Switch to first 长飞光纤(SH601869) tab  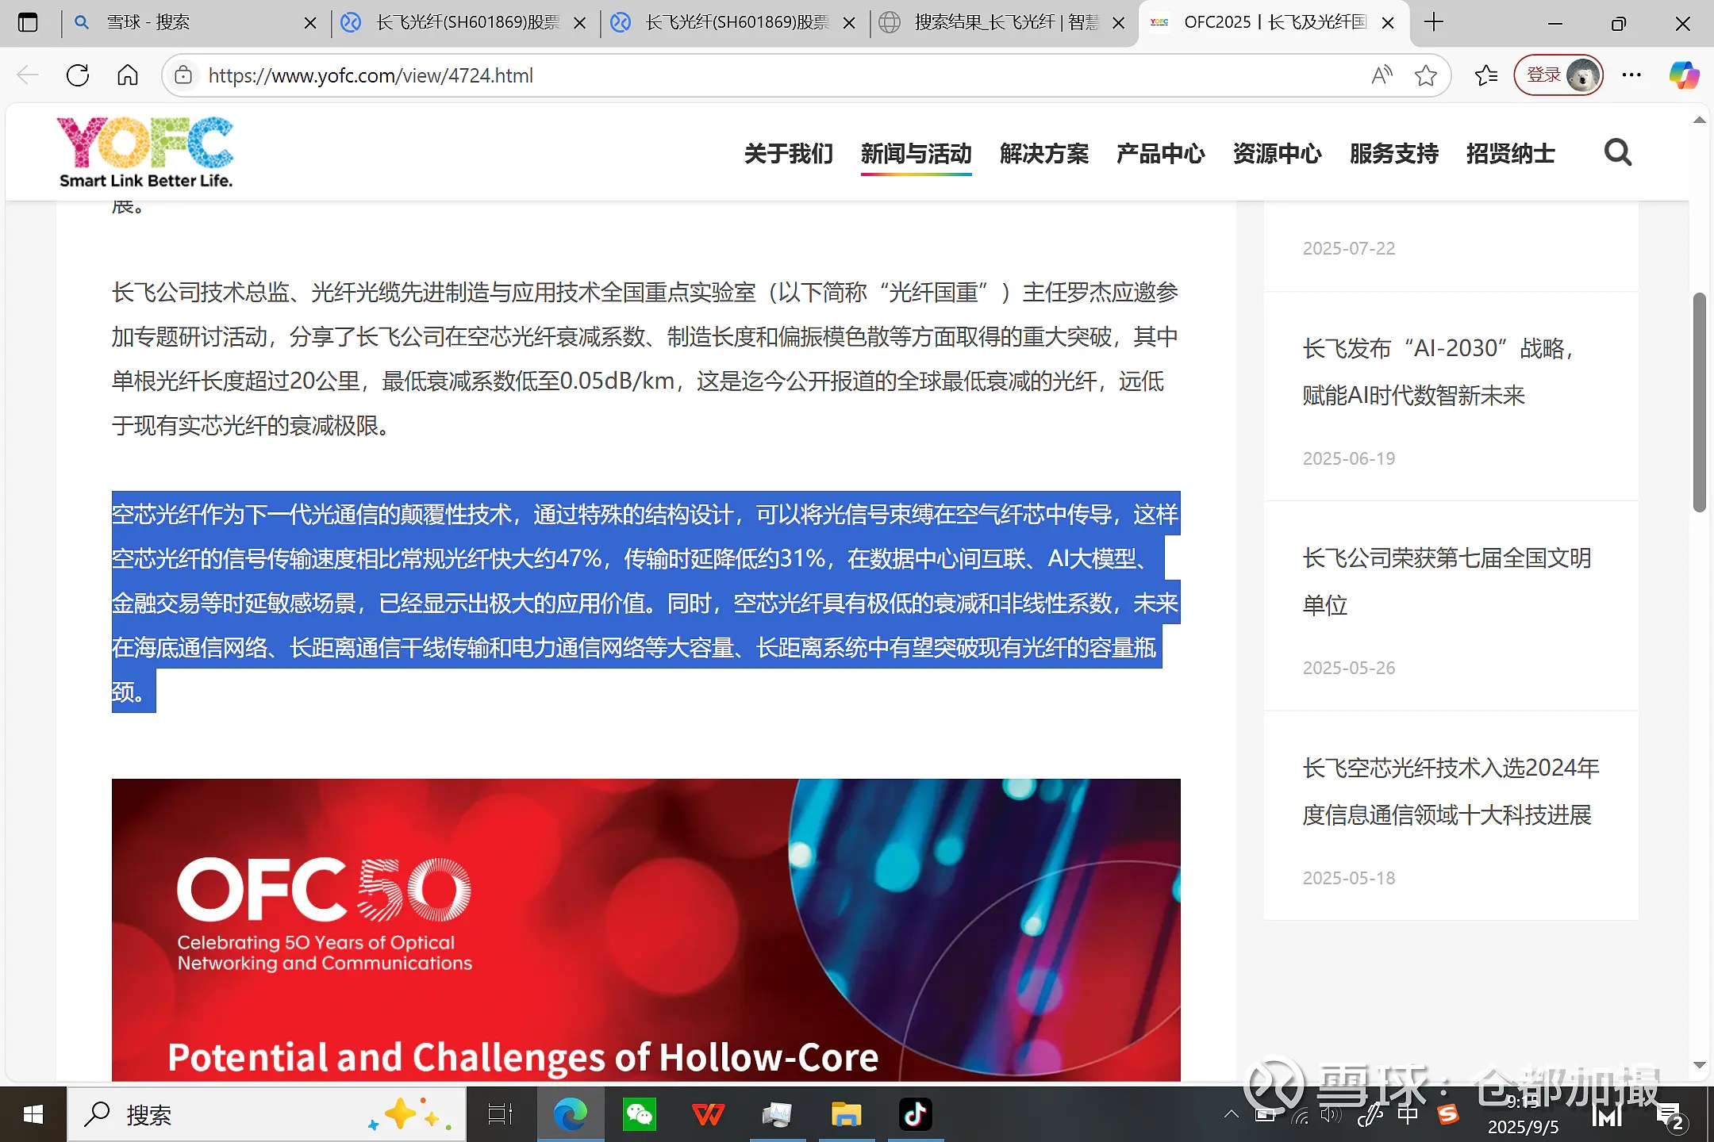(x=466, y=23)
